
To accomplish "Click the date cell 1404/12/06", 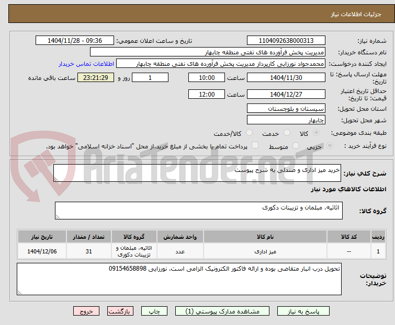I will click(x=42, y=251).
